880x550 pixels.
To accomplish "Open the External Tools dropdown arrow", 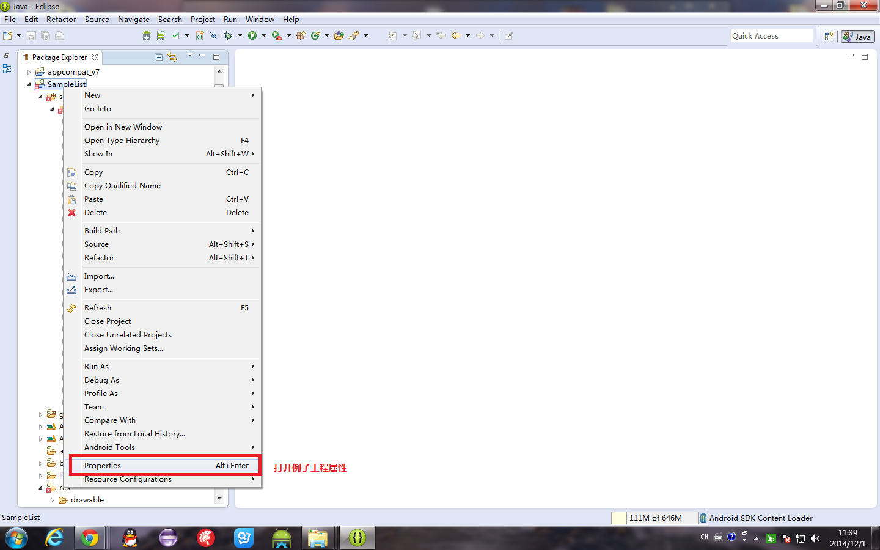I will tap(288, 35).
